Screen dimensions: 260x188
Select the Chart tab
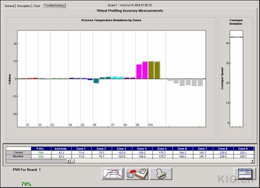click(x=38, y=6)
